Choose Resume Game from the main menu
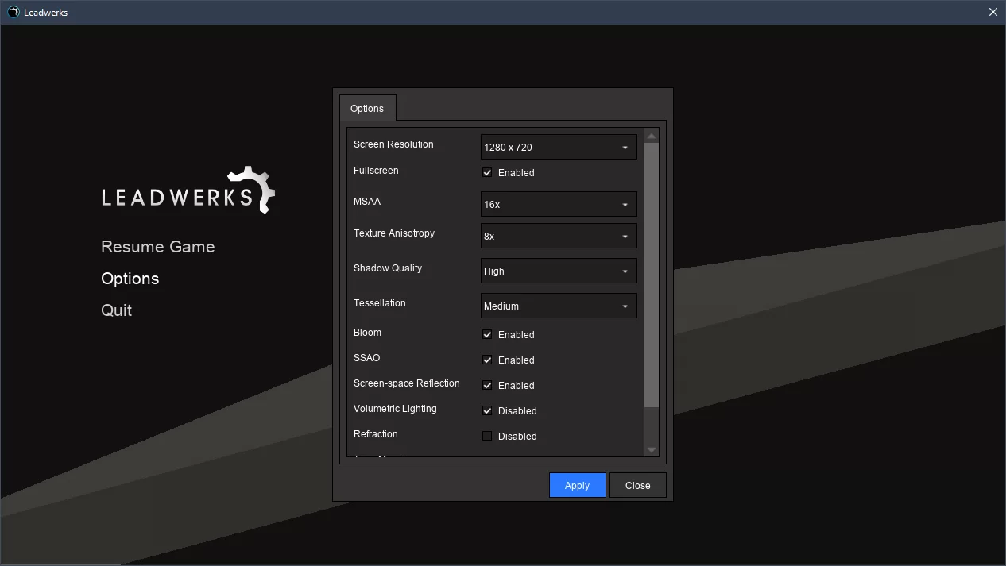This screenshot has height=566, width=1006. pos(158,247)
